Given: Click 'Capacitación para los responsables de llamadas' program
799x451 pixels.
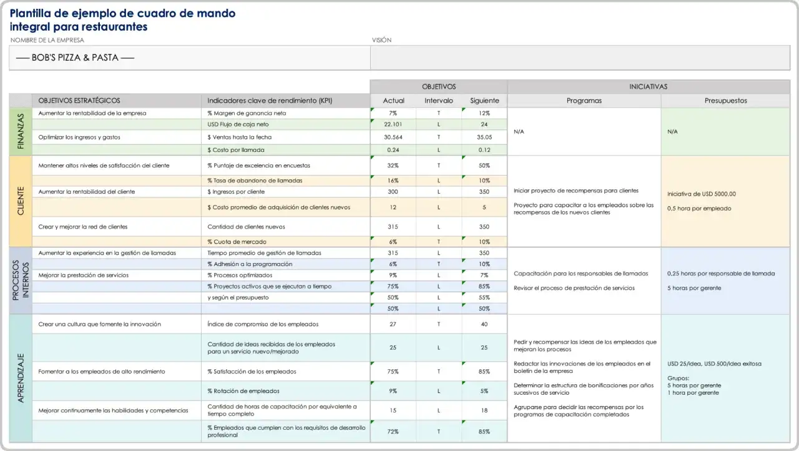Looking at the screenshot, I should [x=581, y=274].
